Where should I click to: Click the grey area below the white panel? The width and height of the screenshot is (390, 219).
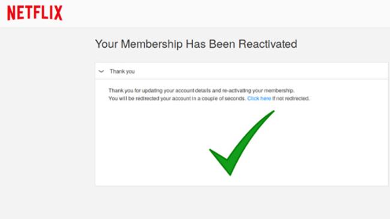[241, 202]
